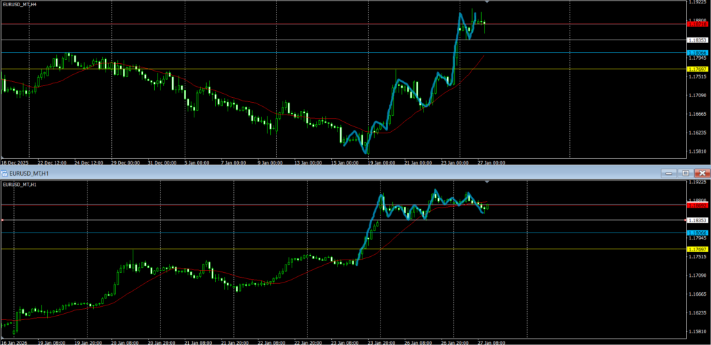The image size is (711, 345).
Task: Click the red horizontal line in H4 chart
Action: [208, 24]
